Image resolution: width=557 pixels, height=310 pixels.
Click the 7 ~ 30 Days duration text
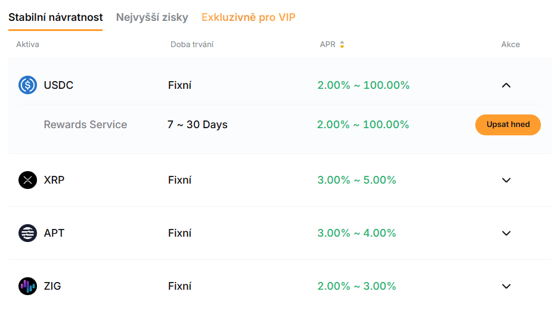click(197, 125)
